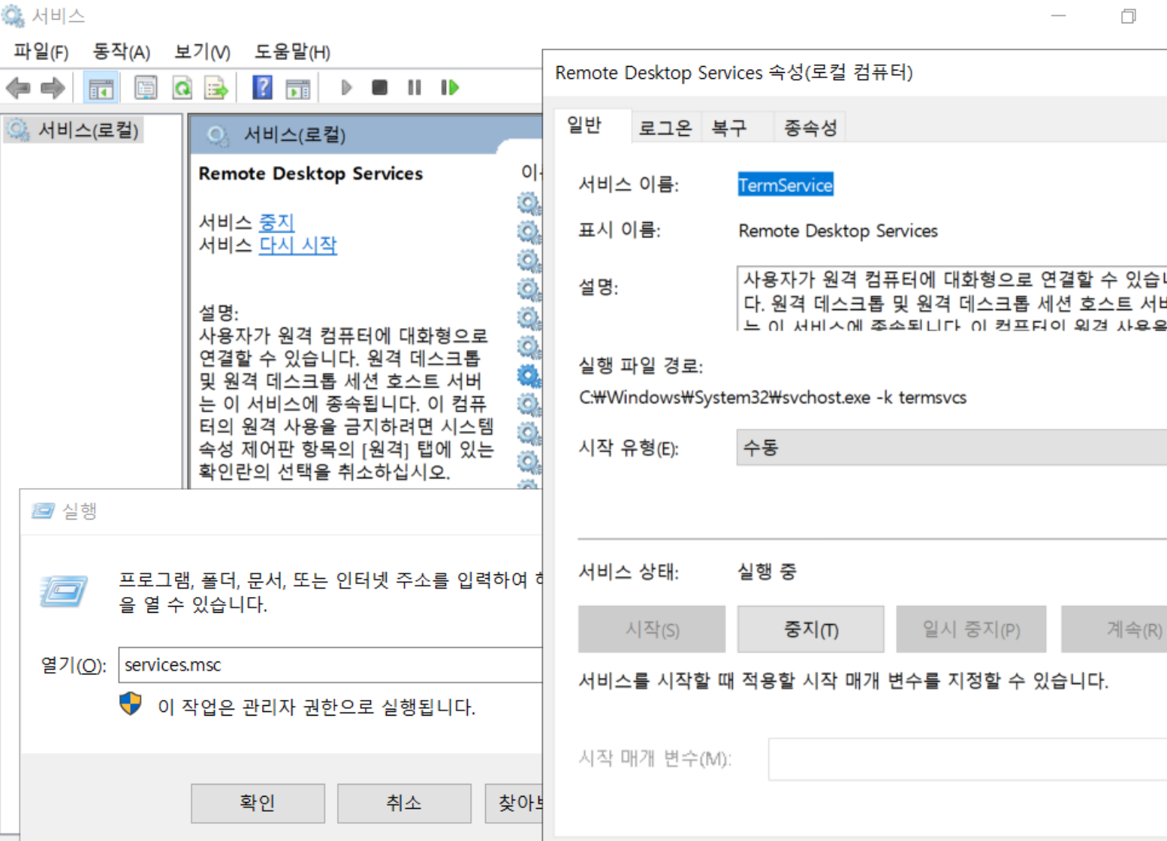Refresh the services list toolbar icon
The width and height of the screenshot is (1167, 841).
point(182,88)
